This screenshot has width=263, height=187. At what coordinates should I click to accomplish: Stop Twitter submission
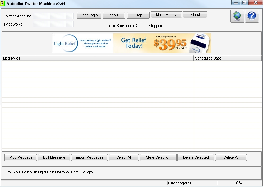(x=138, y=15)
